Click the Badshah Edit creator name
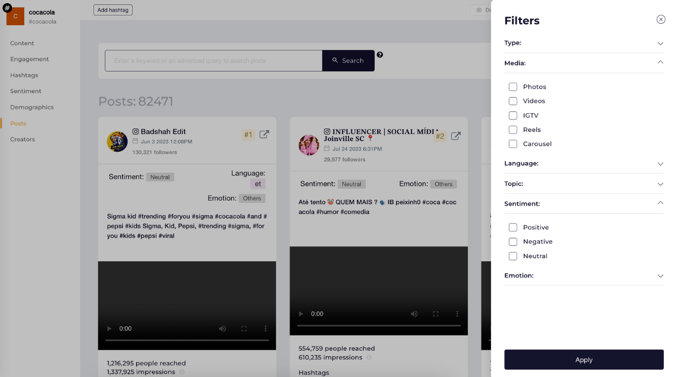Screen dimensions: 675x377 pyautogui.click(x=163, y=132)
